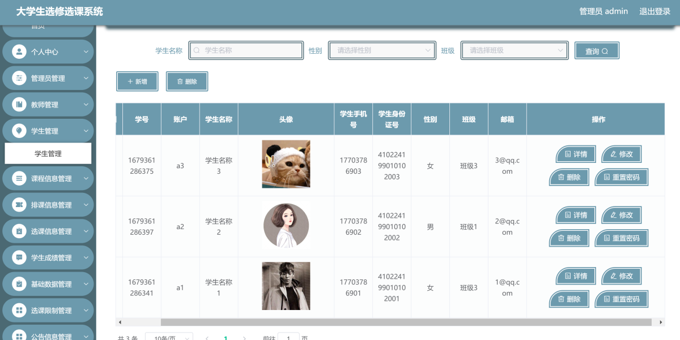This screenshot has height=340, width=680.
Task: Expand the 学生管理 sidebar menu chevron
Action: (x=86, y=131)
